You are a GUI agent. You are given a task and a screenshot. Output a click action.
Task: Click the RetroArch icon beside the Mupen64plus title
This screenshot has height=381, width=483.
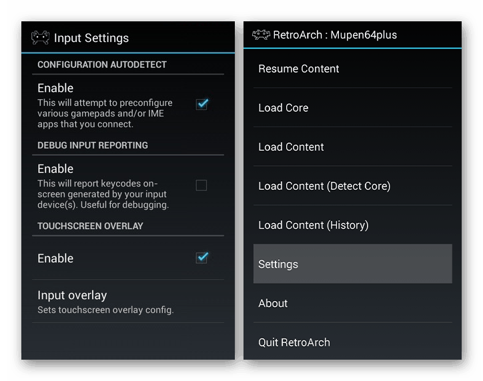(x=261, y=35)
